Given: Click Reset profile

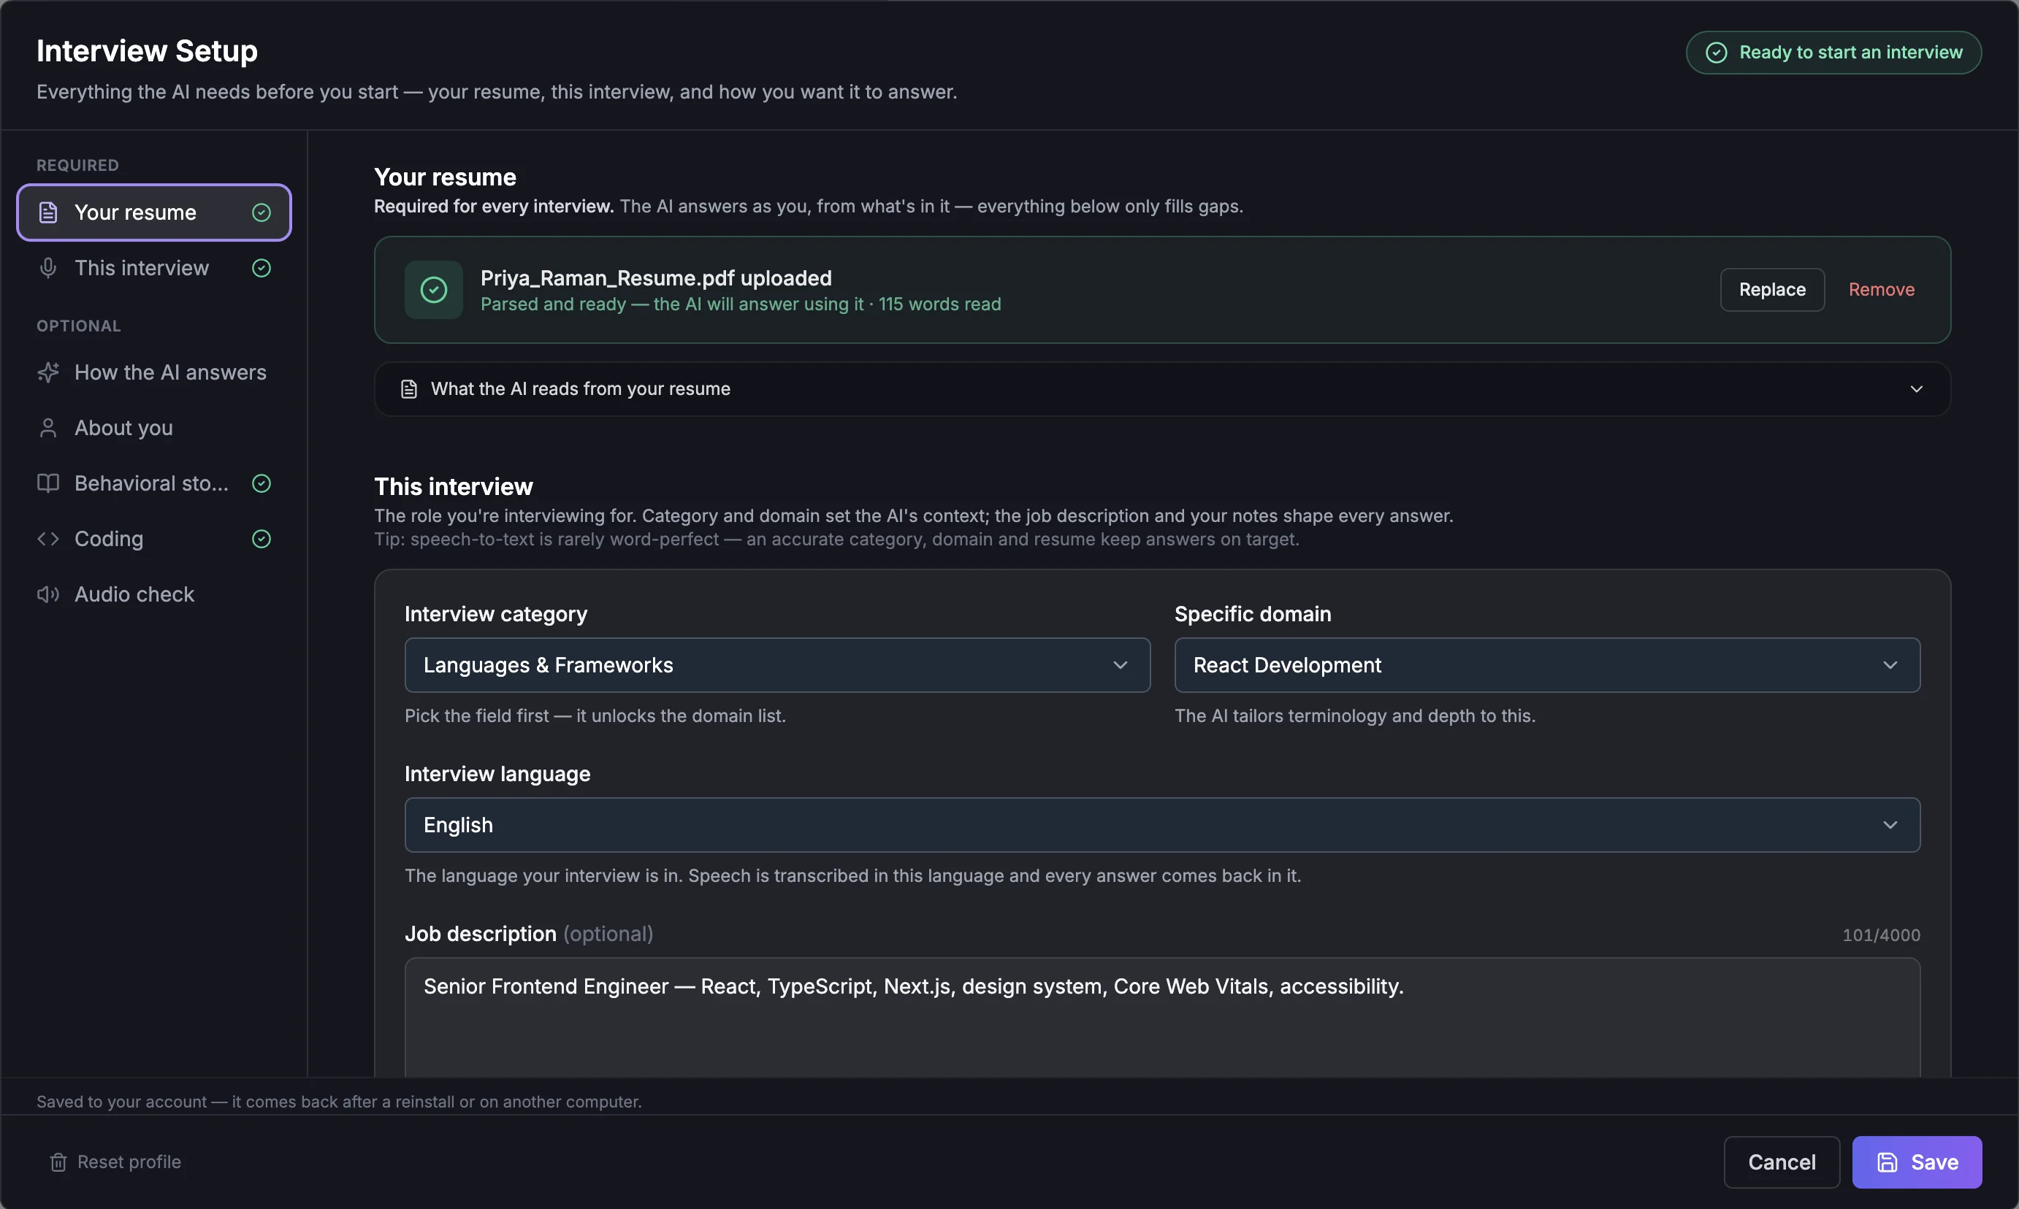Looking at the screenshot, I should pos(115,1162).
